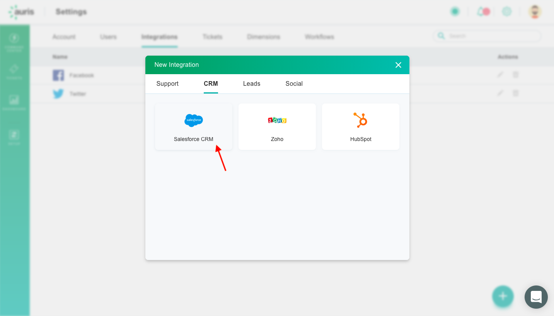Click the Salesforce cloud logo
The image size is (554, 316).
click(194, 121)
